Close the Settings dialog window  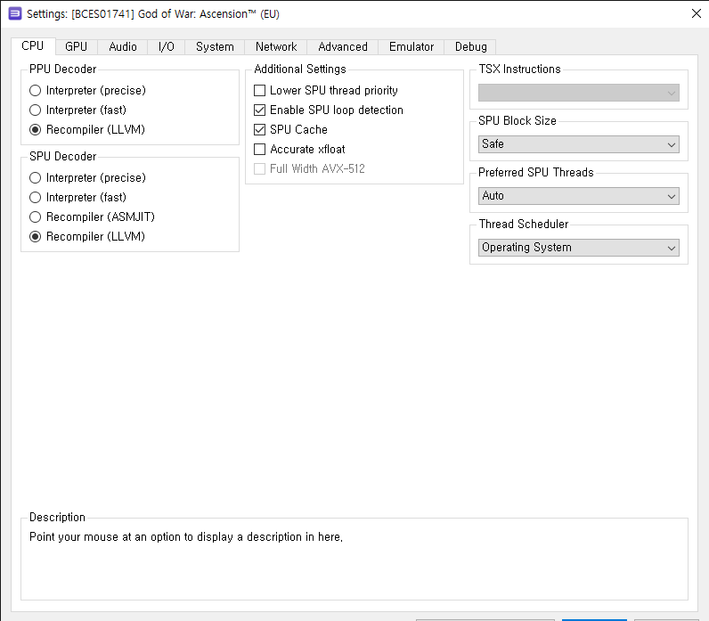[x=697, y=13]
